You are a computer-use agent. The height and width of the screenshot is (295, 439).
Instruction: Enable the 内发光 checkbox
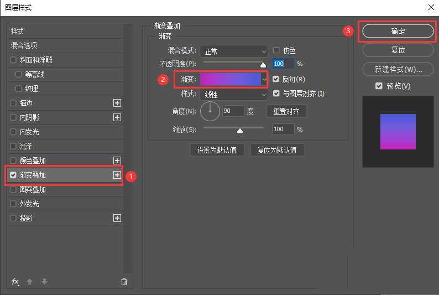point(13,132)
